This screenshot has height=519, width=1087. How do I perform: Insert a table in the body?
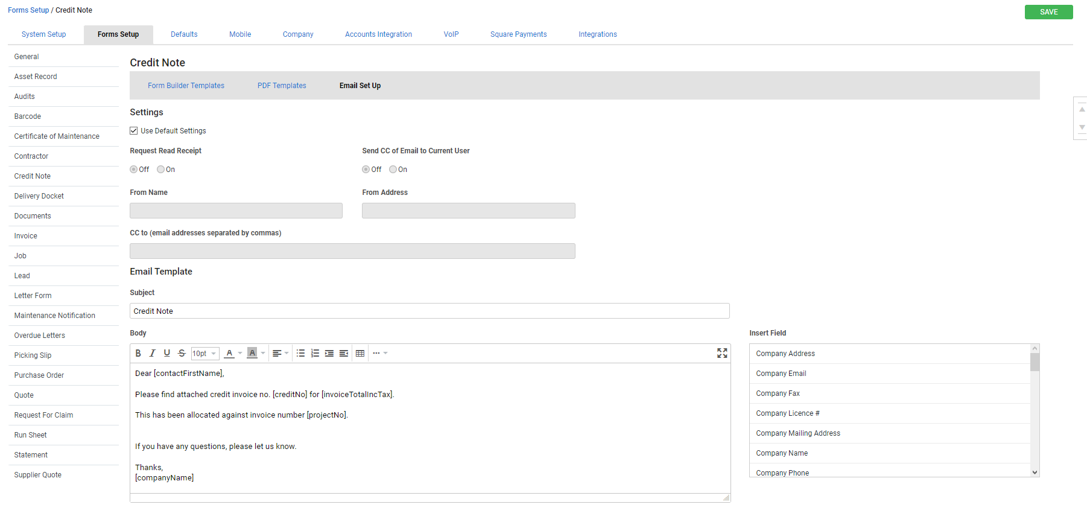[x=360, y=353]
